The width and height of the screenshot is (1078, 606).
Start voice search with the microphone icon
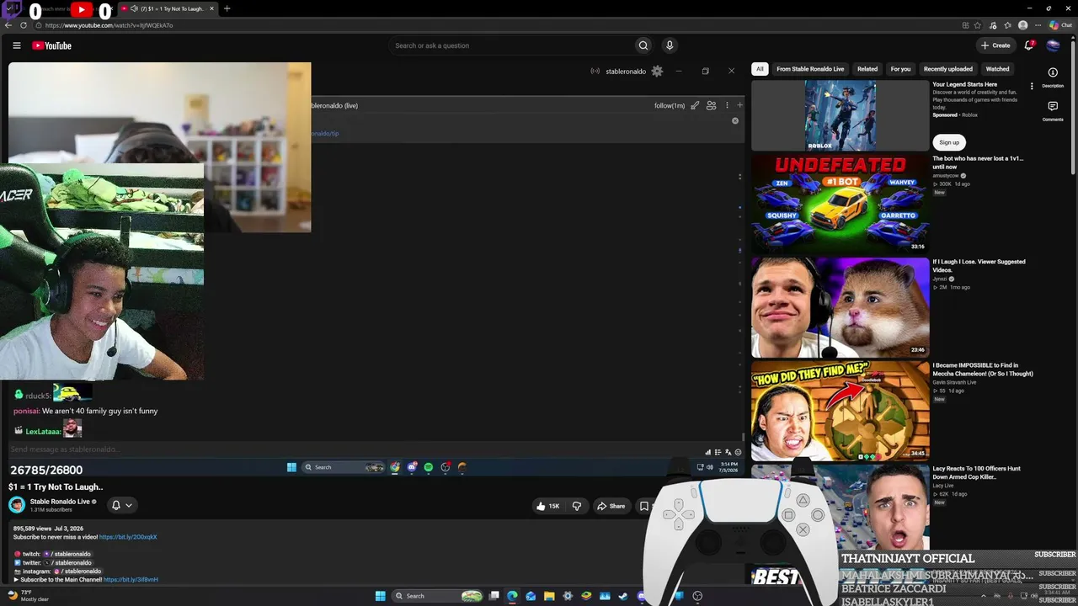(670, 45)
